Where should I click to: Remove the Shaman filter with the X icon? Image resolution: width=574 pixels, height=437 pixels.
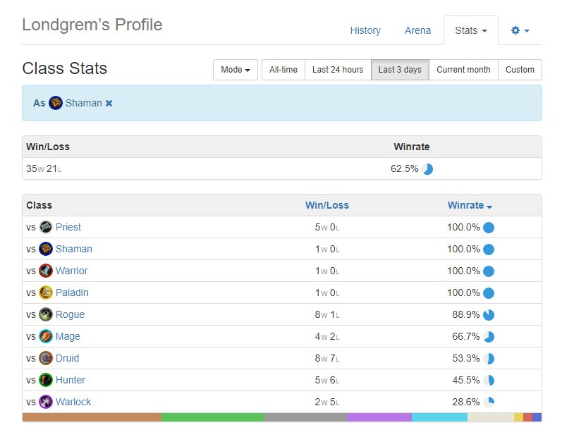109,103
